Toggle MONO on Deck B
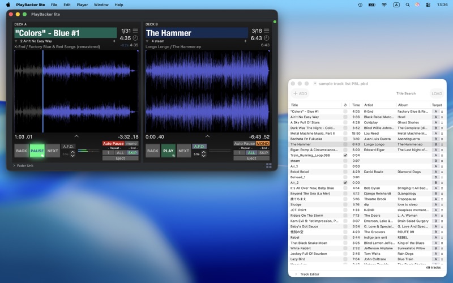453x283 pixels. pos(263,144)
